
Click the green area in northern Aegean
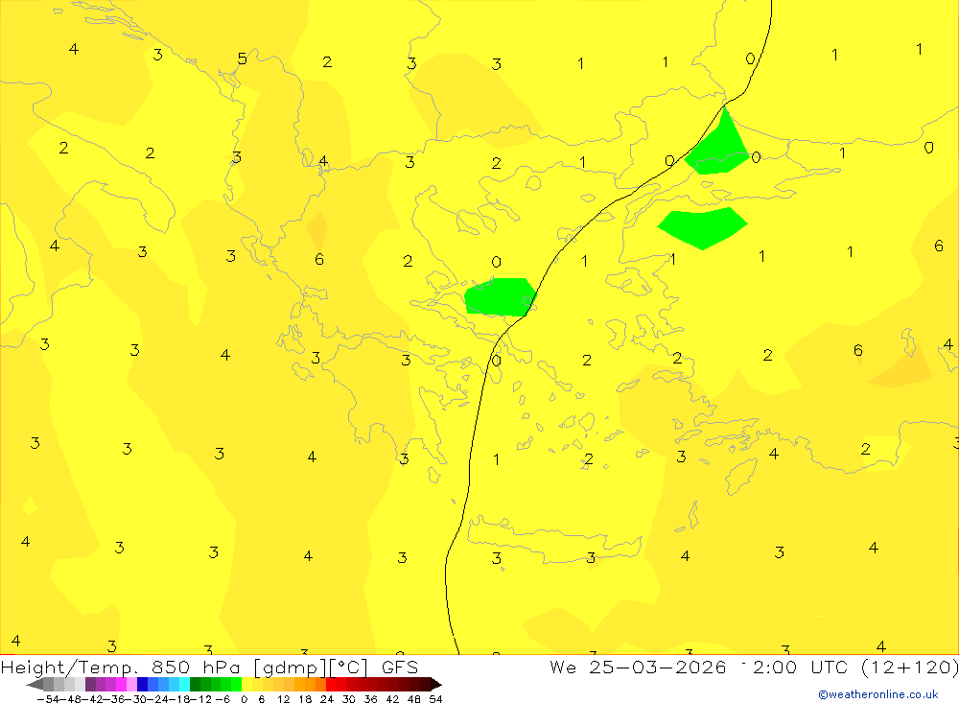pos(500,297)
